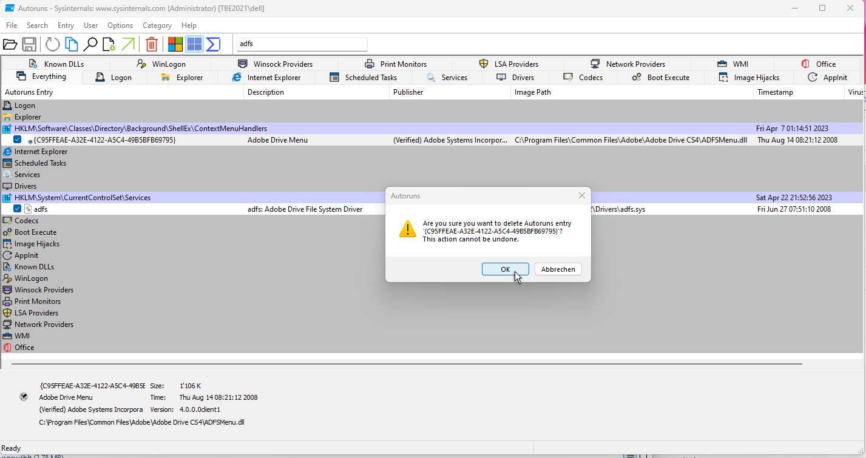Image resolution: width=866 pixels, height=458 pixels.
Task: Click the blue sigma toolbar icon
Action: tap(213, 44)
